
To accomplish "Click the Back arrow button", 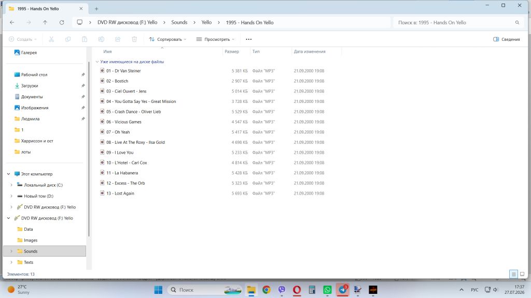I will [x=12, y=22].
